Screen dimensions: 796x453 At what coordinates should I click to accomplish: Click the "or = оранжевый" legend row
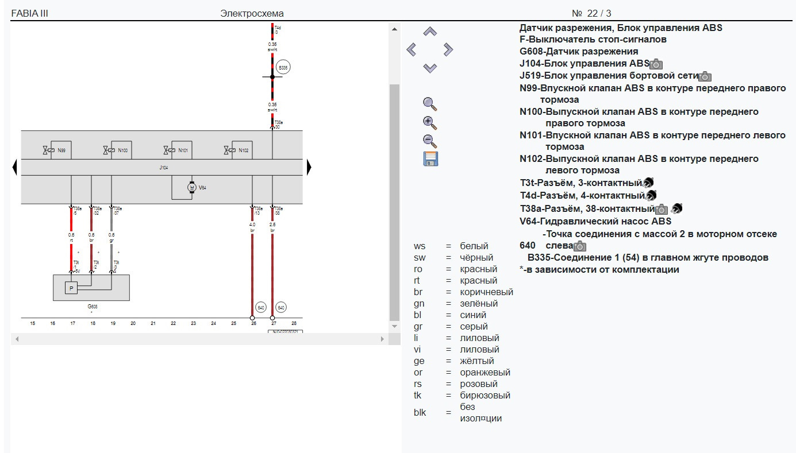(x=462, y=372)
